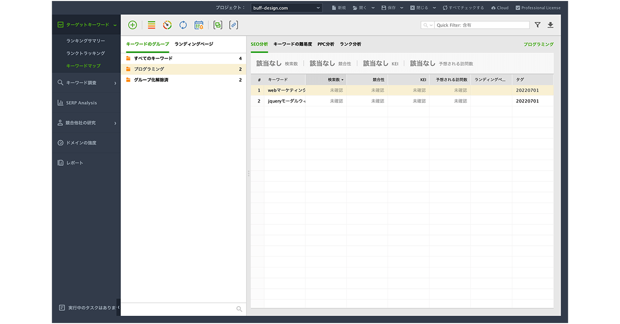Switch to the キーワードの難易度 tab

tap(293, 44)
